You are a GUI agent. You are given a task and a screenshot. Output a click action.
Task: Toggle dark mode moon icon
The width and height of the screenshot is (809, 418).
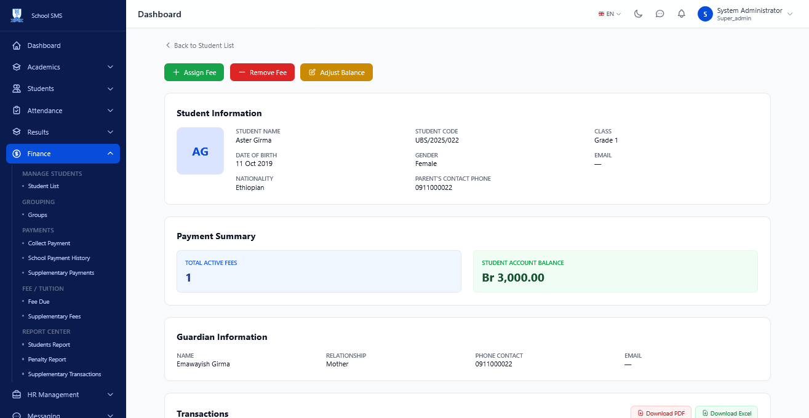click(x=639, y=14)
